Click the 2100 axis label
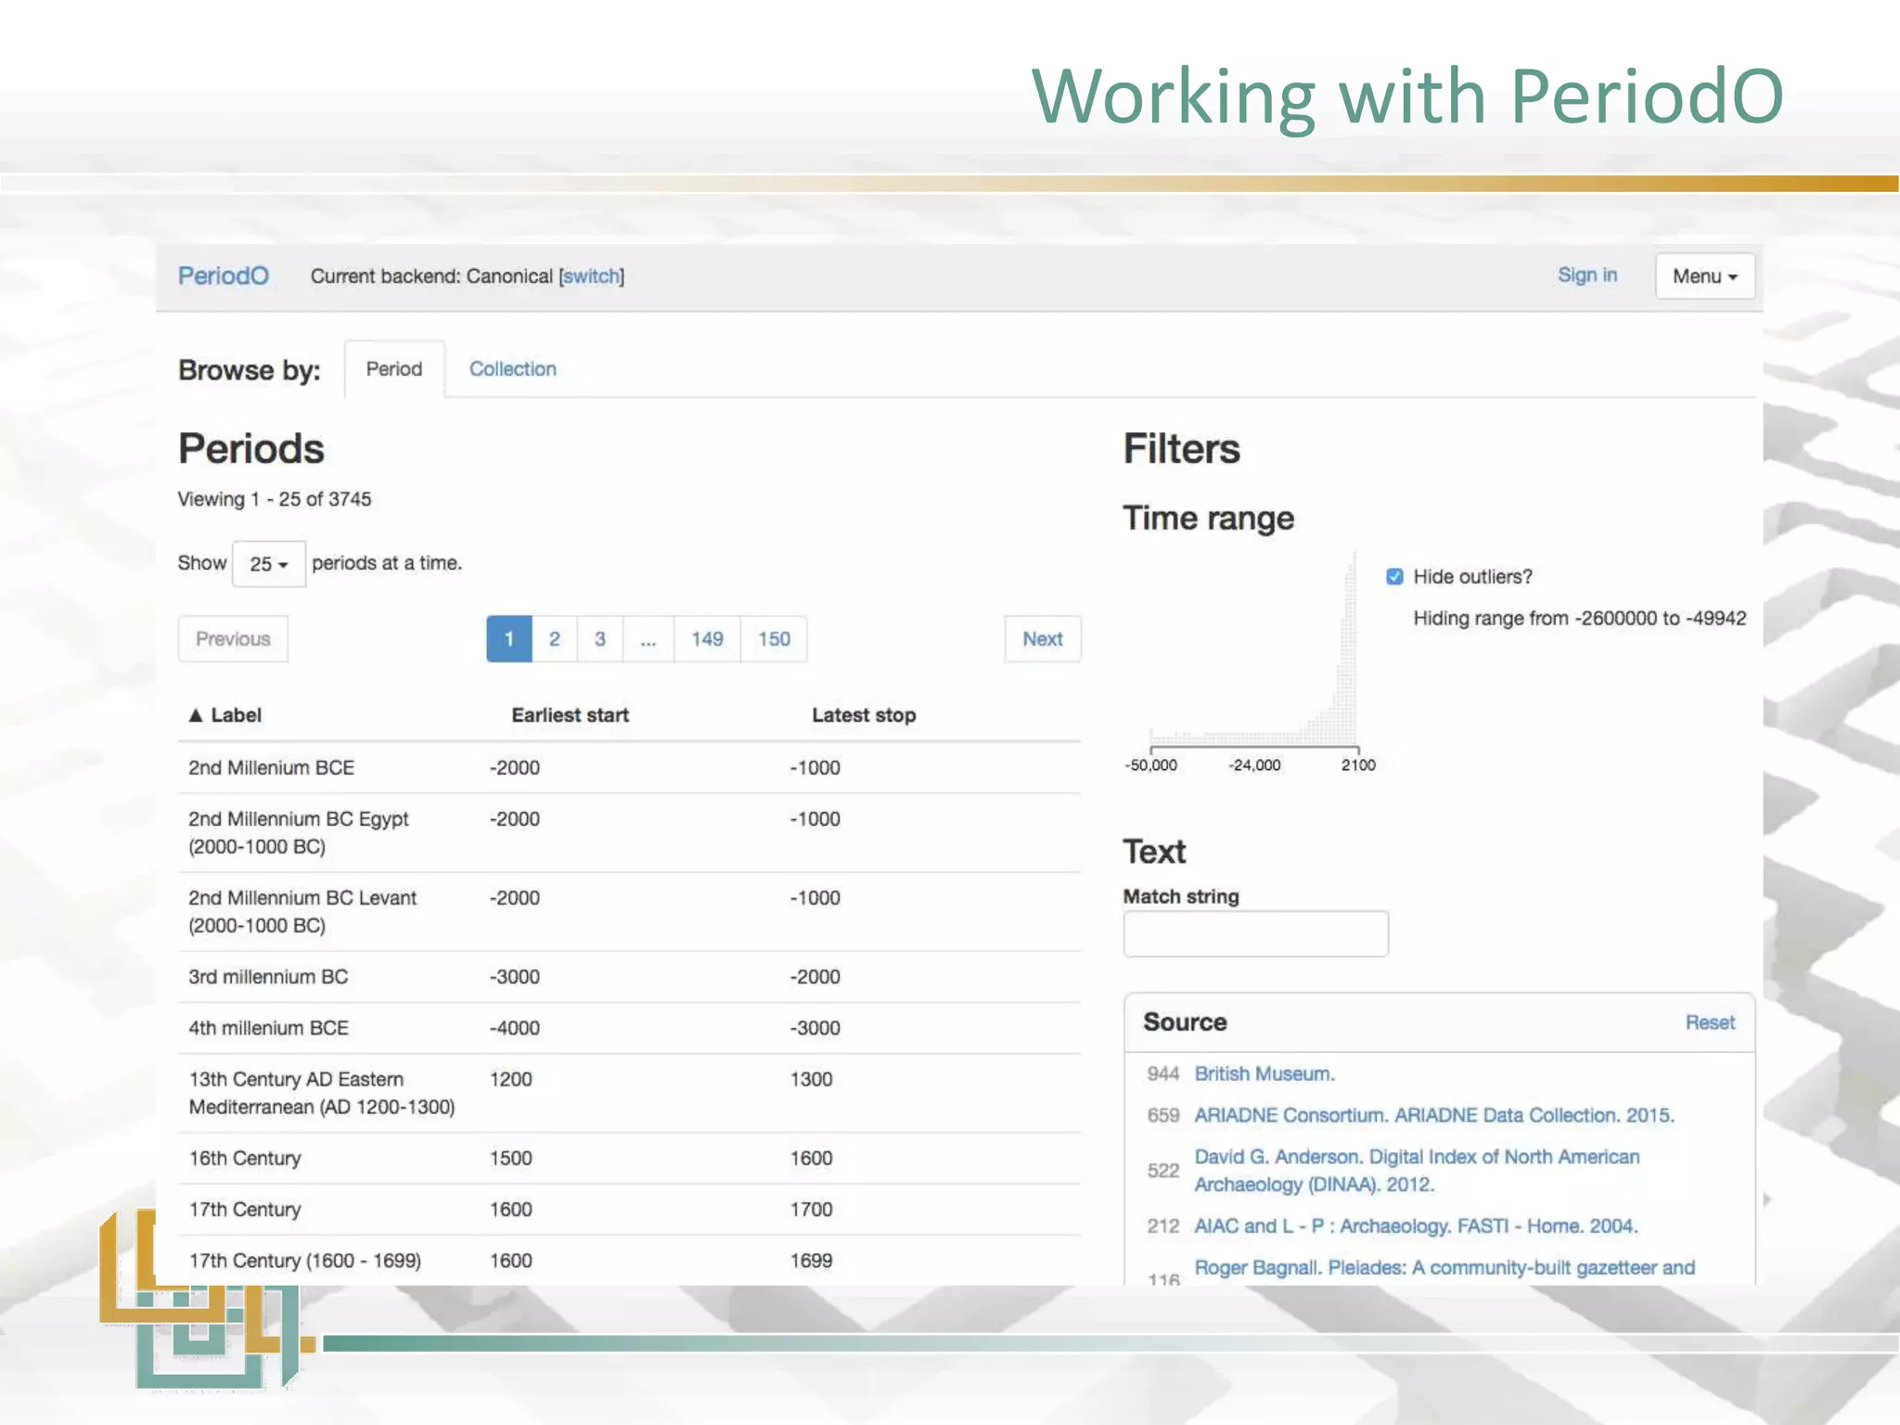Viewport: 1900px width, 1425px height. tap(1358, 765)
